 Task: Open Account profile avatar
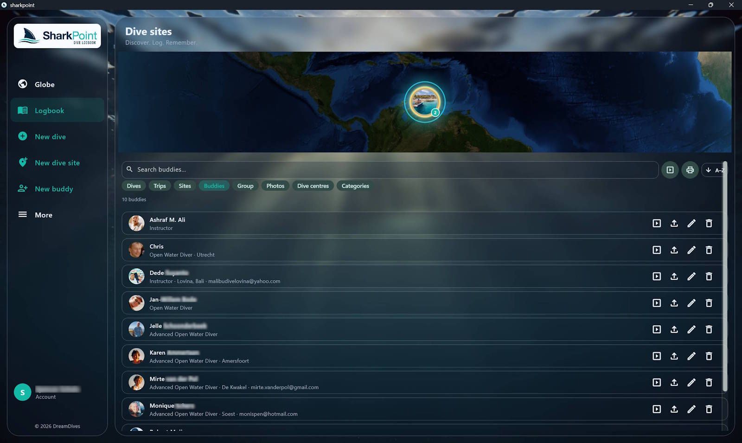point(23,392)
